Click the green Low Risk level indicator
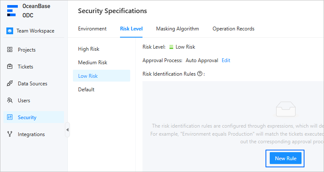The width and height of the screenshot is (324, 172). click(171, 47)
